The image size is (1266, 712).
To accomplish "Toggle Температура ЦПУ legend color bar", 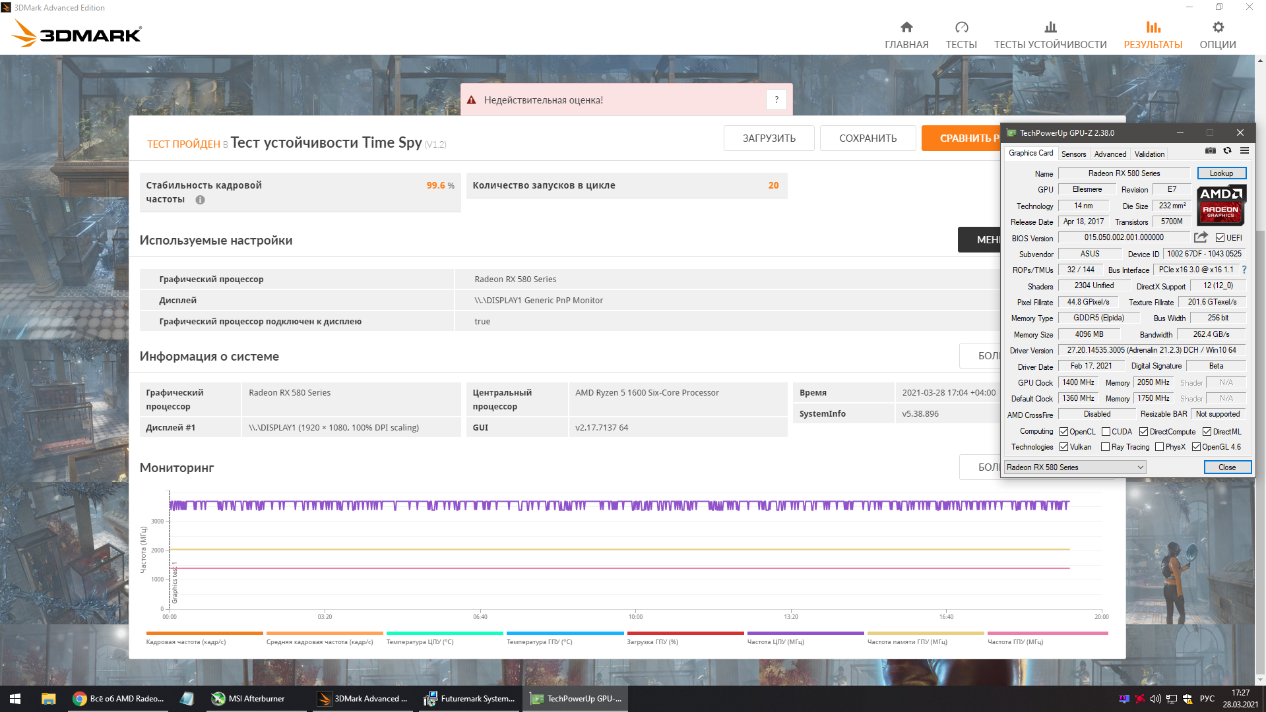I will [445, 634].
